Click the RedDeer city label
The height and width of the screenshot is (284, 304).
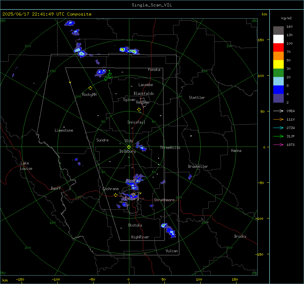pyautogui.click(x=143, y=102)
